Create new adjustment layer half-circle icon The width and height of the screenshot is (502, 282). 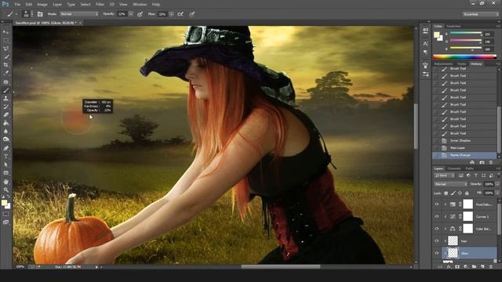(465, 266)
